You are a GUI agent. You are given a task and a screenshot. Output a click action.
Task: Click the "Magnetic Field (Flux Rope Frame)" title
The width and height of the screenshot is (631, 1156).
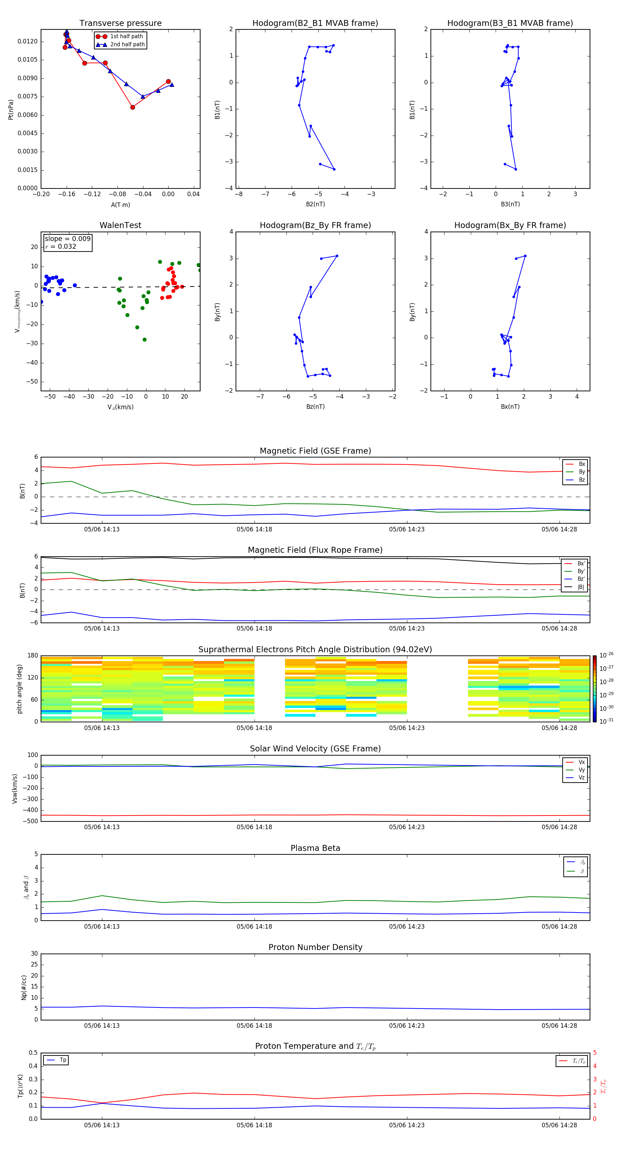click(x=315, y=550)
